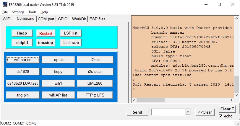Run the i2c scan button
The image size is (240, 126).
point(95,71)
